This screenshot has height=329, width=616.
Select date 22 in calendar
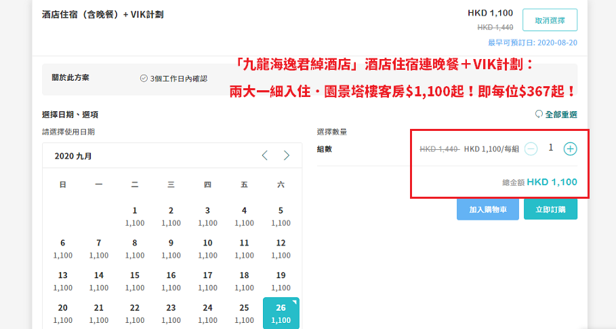(x=135, y=313)
